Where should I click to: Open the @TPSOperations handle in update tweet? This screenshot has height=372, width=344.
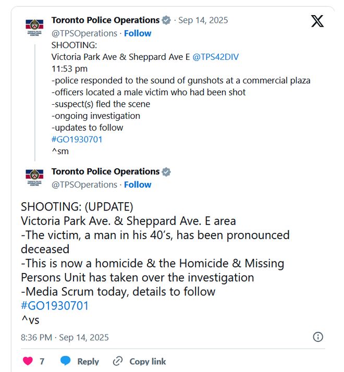tap(84, 184)
